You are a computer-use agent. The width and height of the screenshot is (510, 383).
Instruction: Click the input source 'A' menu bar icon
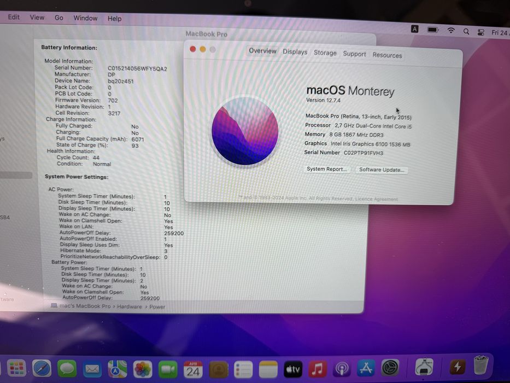tap(415, 29)
